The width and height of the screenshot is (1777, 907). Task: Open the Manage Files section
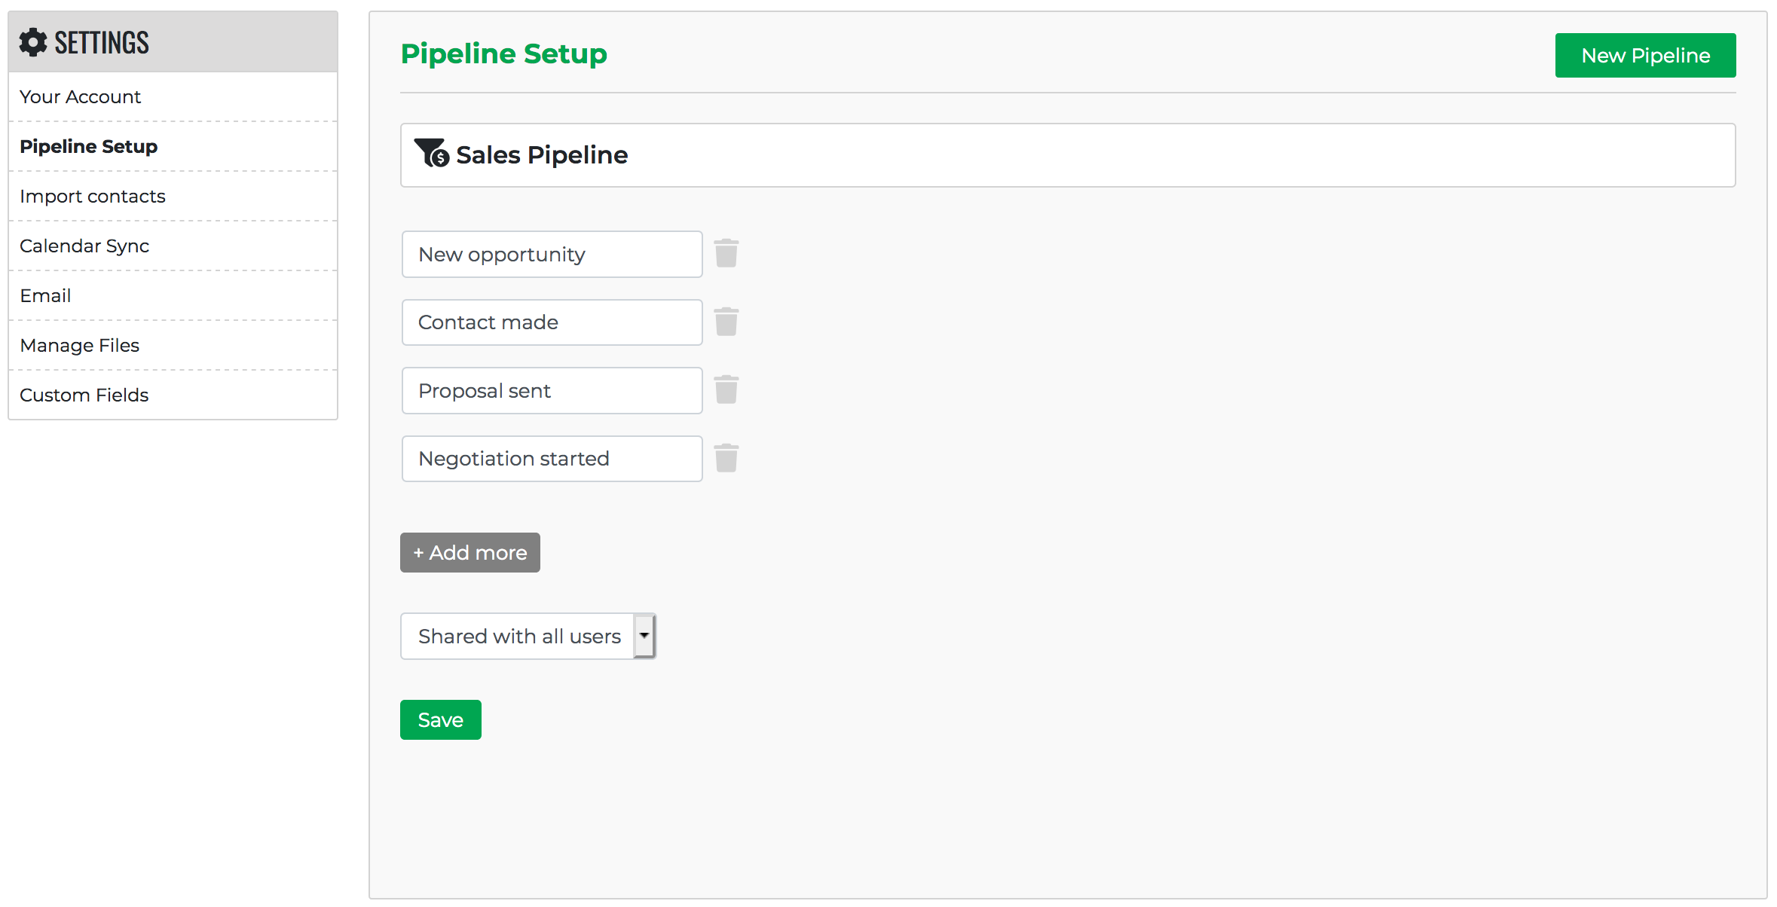[79, 345]
